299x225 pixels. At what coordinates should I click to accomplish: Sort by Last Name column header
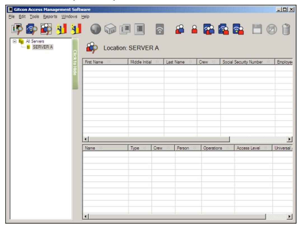[x=180, y=62]
